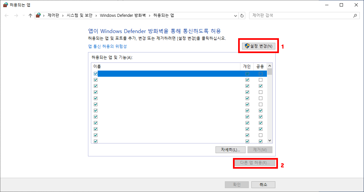Select the 허용되는 앱 breadcrumb
The width and height of the screenshot is (364, 192).
pyautogui.click(x=164, y=16)
